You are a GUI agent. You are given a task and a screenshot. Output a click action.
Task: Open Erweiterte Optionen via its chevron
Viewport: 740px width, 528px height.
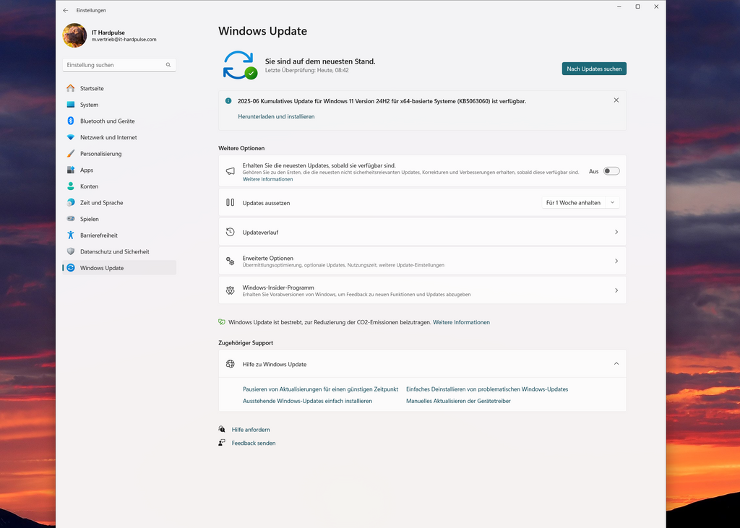pos(616,261)
